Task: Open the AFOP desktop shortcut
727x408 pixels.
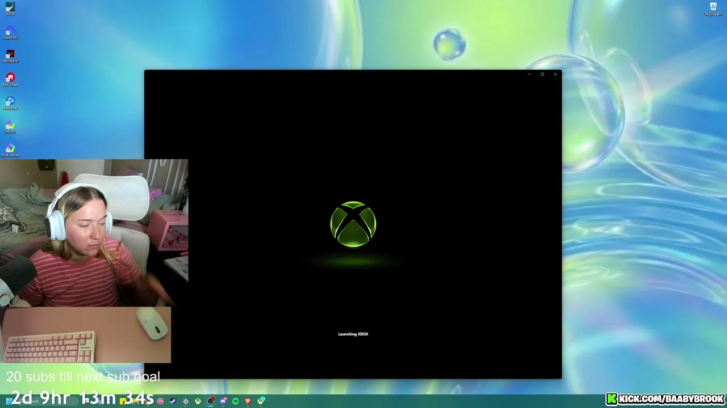Action: point(10,8)
